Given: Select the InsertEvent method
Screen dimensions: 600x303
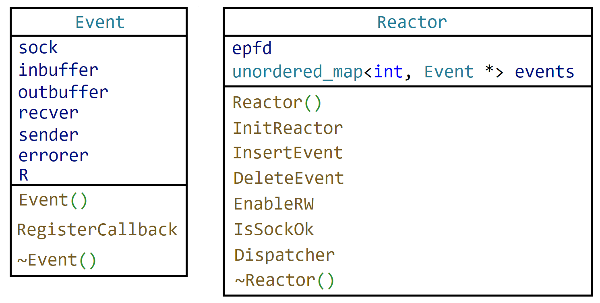Looking at the screenshot, I should (x=288, y=153).
